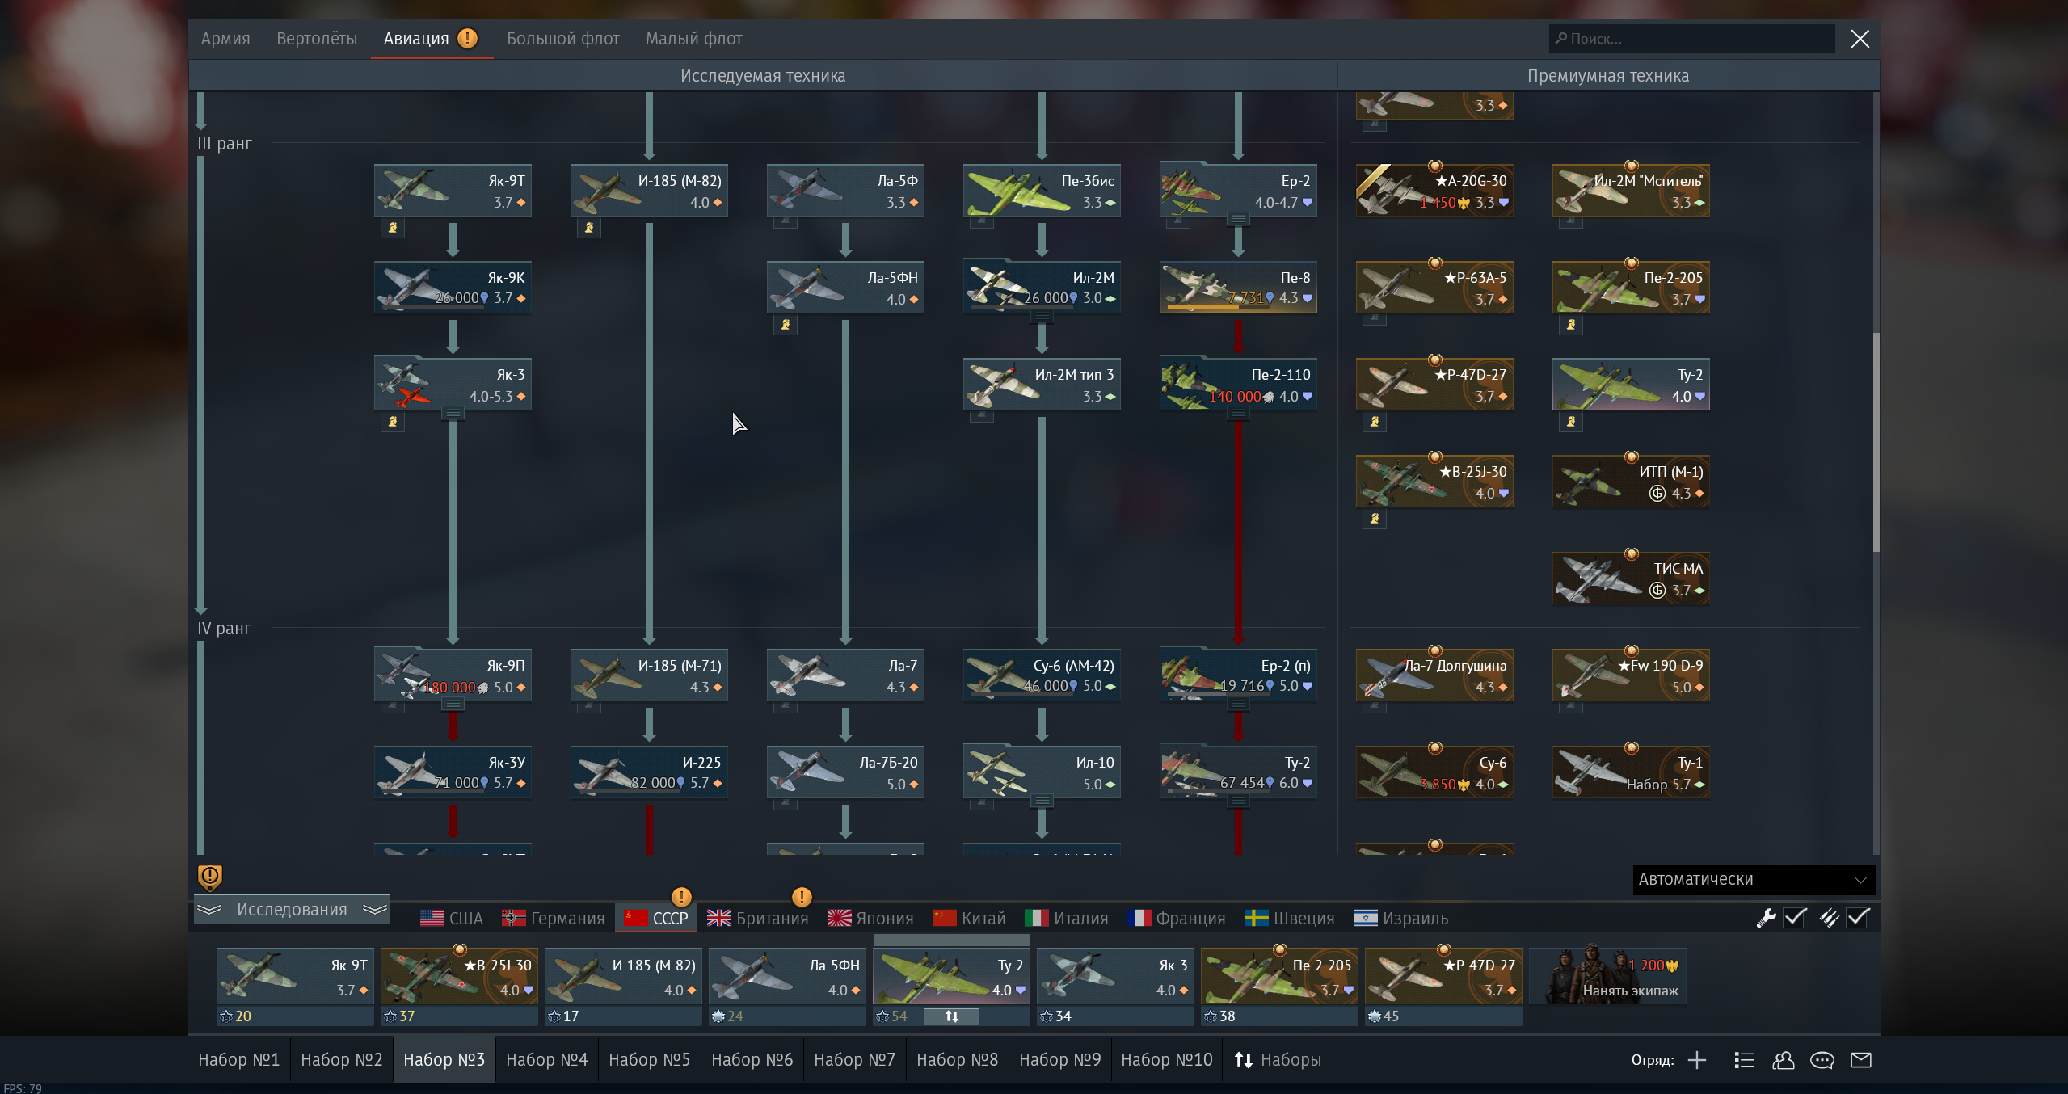The height and width of the screenshot is (1094, 2068).
Task: Switch to the Большой флот tab
Action: [x=563, y=39]
